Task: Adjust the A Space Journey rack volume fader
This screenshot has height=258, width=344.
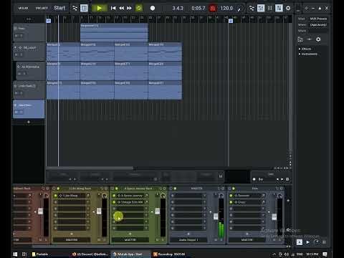Action: click(x=158, y=211)
